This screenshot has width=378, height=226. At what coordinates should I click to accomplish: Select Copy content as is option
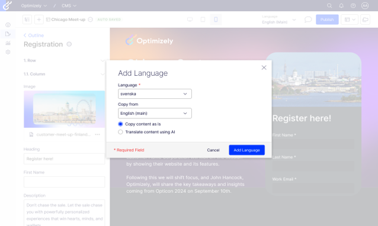(120, 124)
